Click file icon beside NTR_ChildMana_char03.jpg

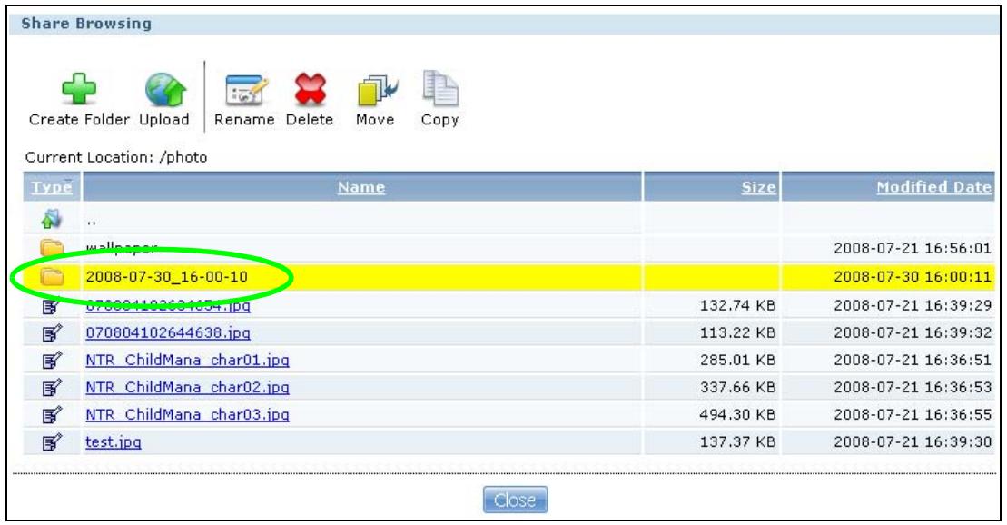click(52, 415)
